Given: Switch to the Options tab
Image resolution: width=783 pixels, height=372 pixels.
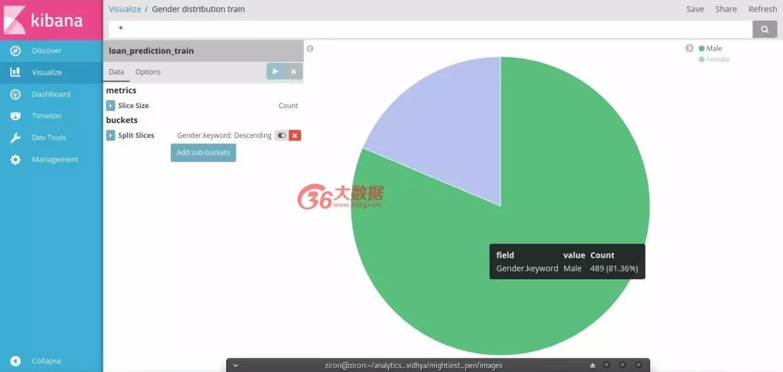Looking at the screenshot, I should click(x=148, y=72).
